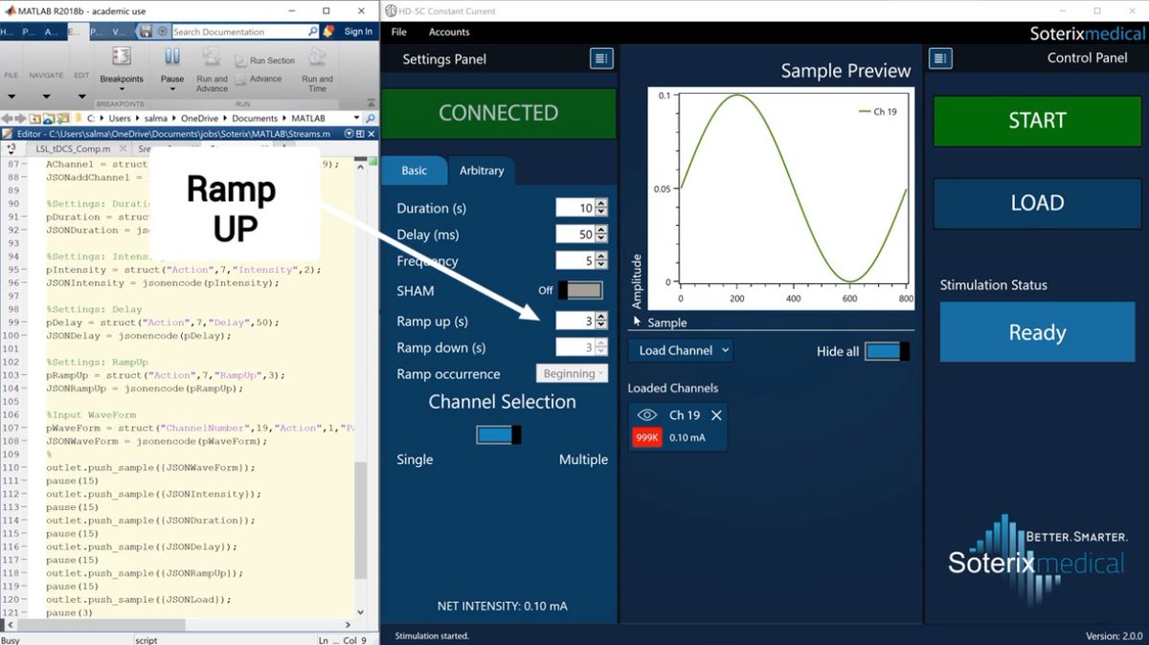This screenshot has width=1149, height=645.
Task: Click 'Stimulation started.' status text
Action: click(432, 635)
